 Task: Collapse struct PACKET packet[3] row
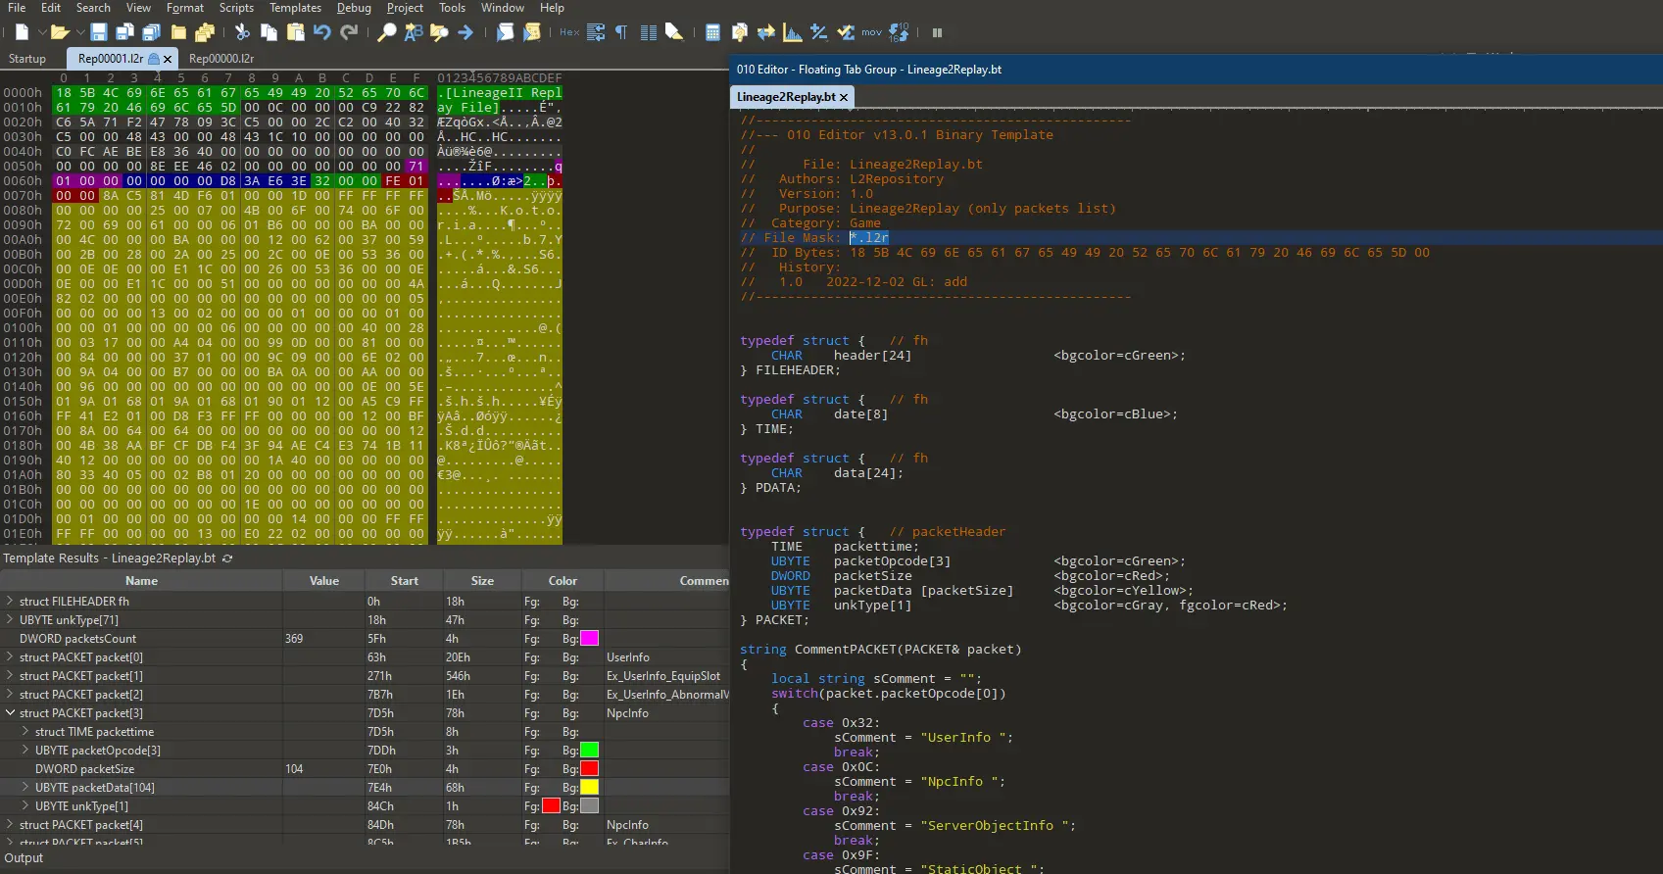pyautogui.click(x=10, y=713)
